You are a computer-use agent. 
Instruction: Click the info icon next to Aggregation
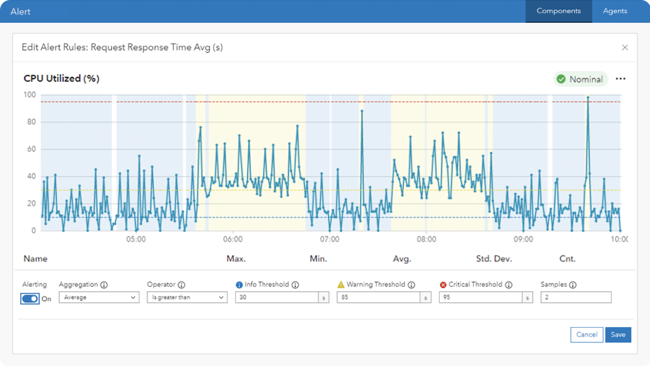(104, 285)
